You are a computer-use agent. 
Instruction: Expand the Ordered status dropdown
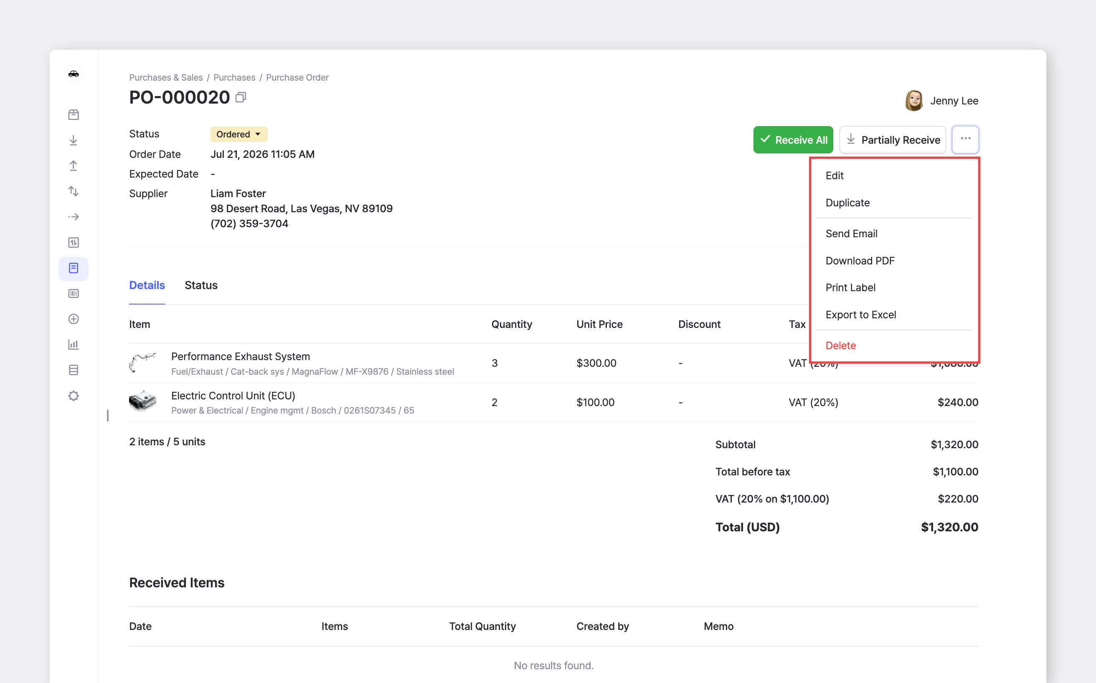(239, 134)
